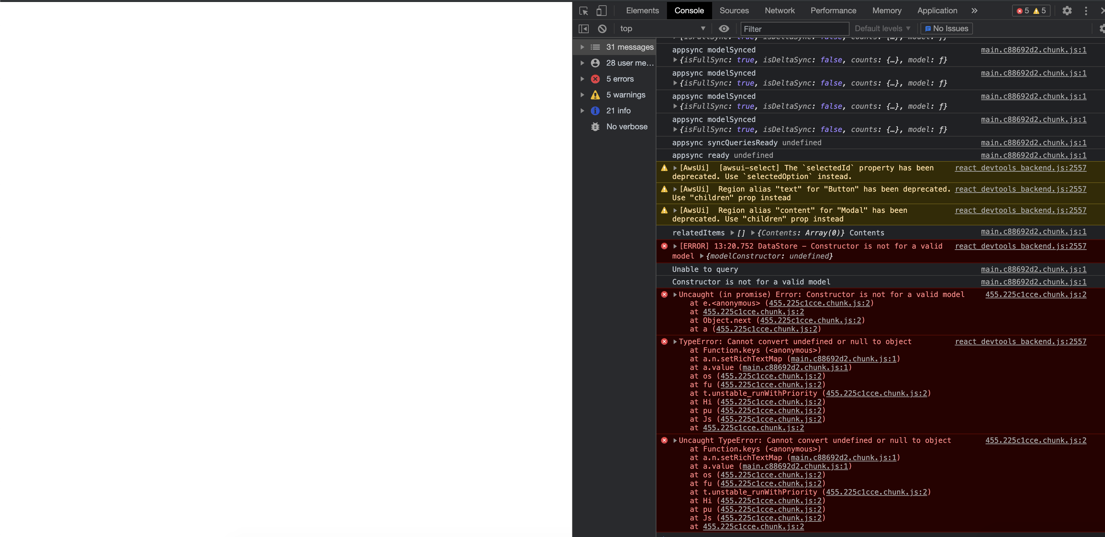Viewport: 1105px width, 537px height.
Task: Open setRichTextMap source link in first TypeError
Action: click(843, 359)
